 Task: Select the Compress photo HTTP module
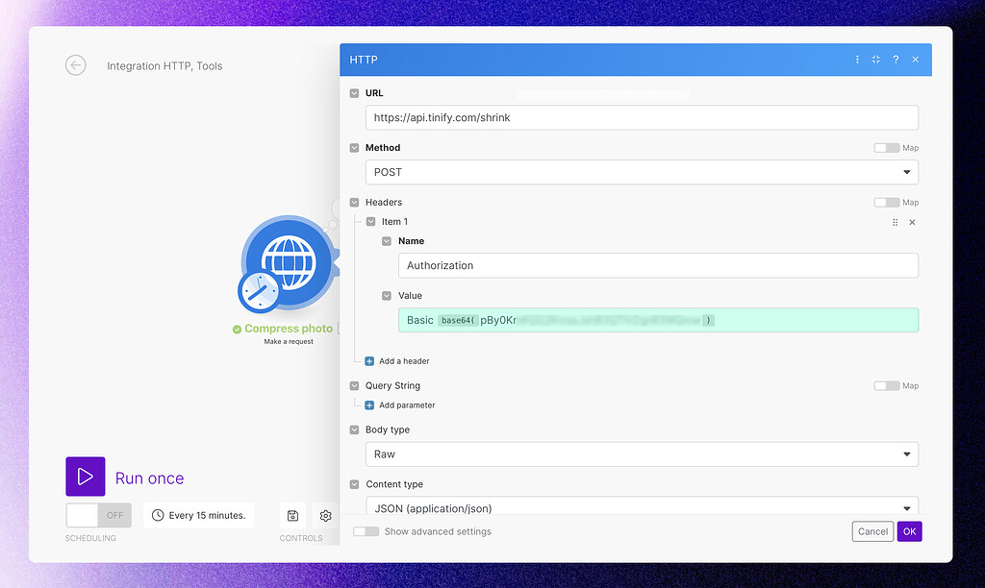[287, 266]
